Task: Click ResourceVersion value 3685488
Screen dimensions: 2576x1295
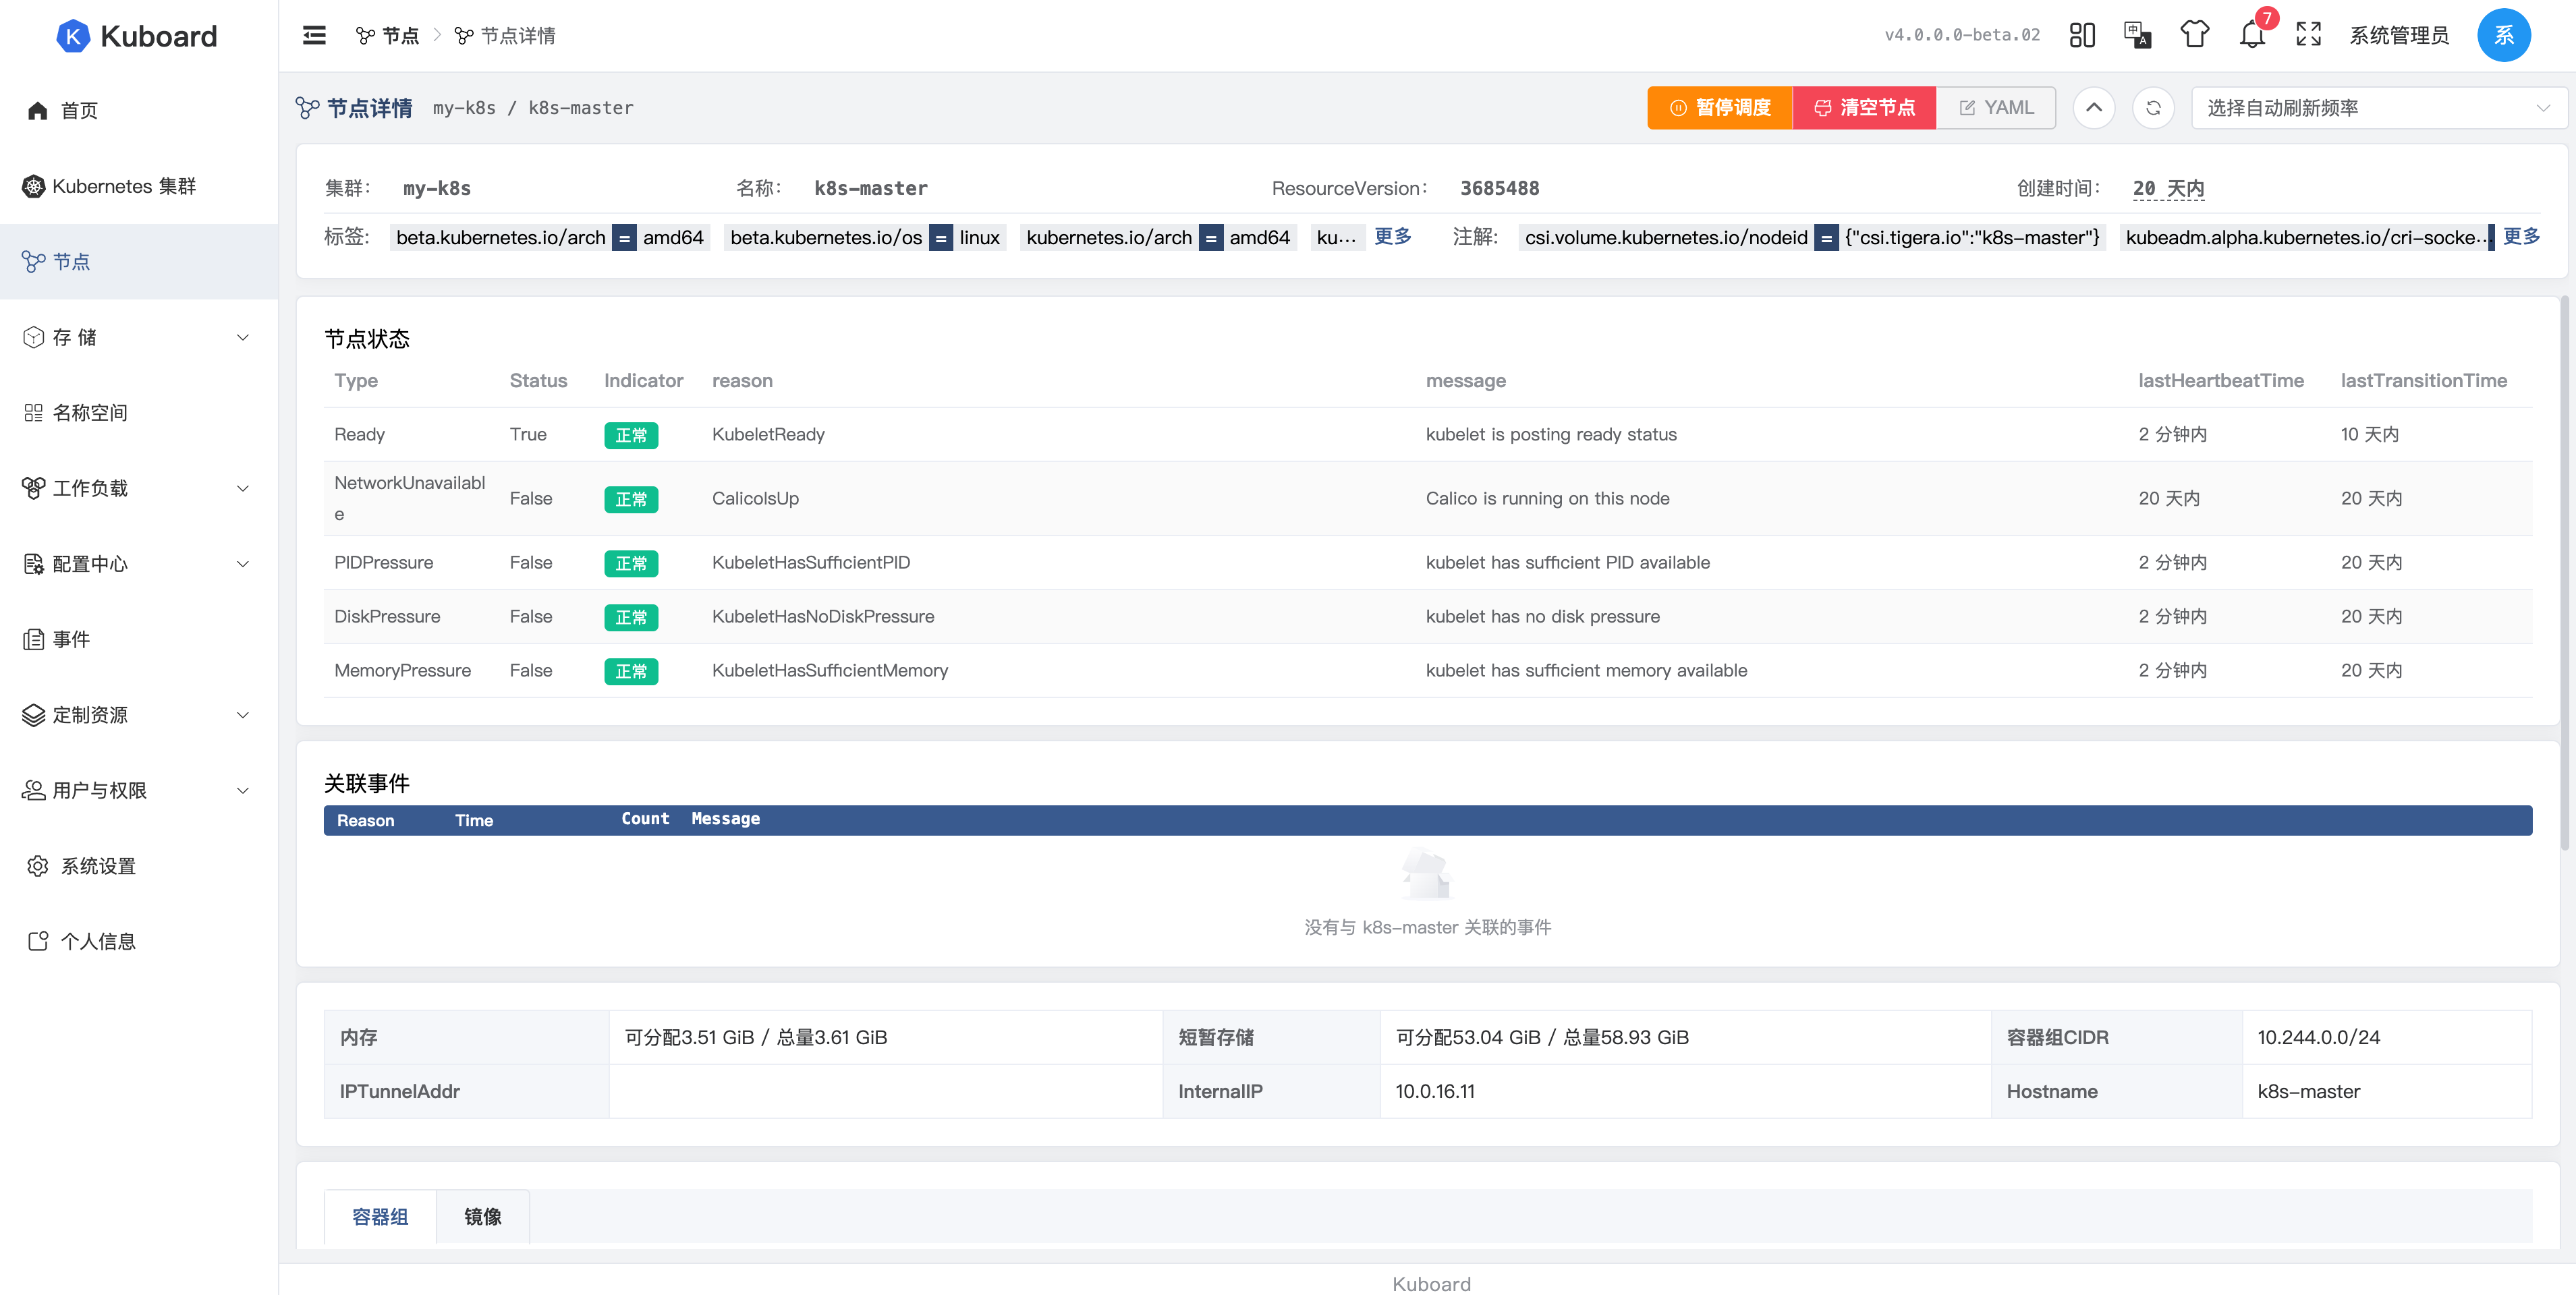Action: [1499, 188]
